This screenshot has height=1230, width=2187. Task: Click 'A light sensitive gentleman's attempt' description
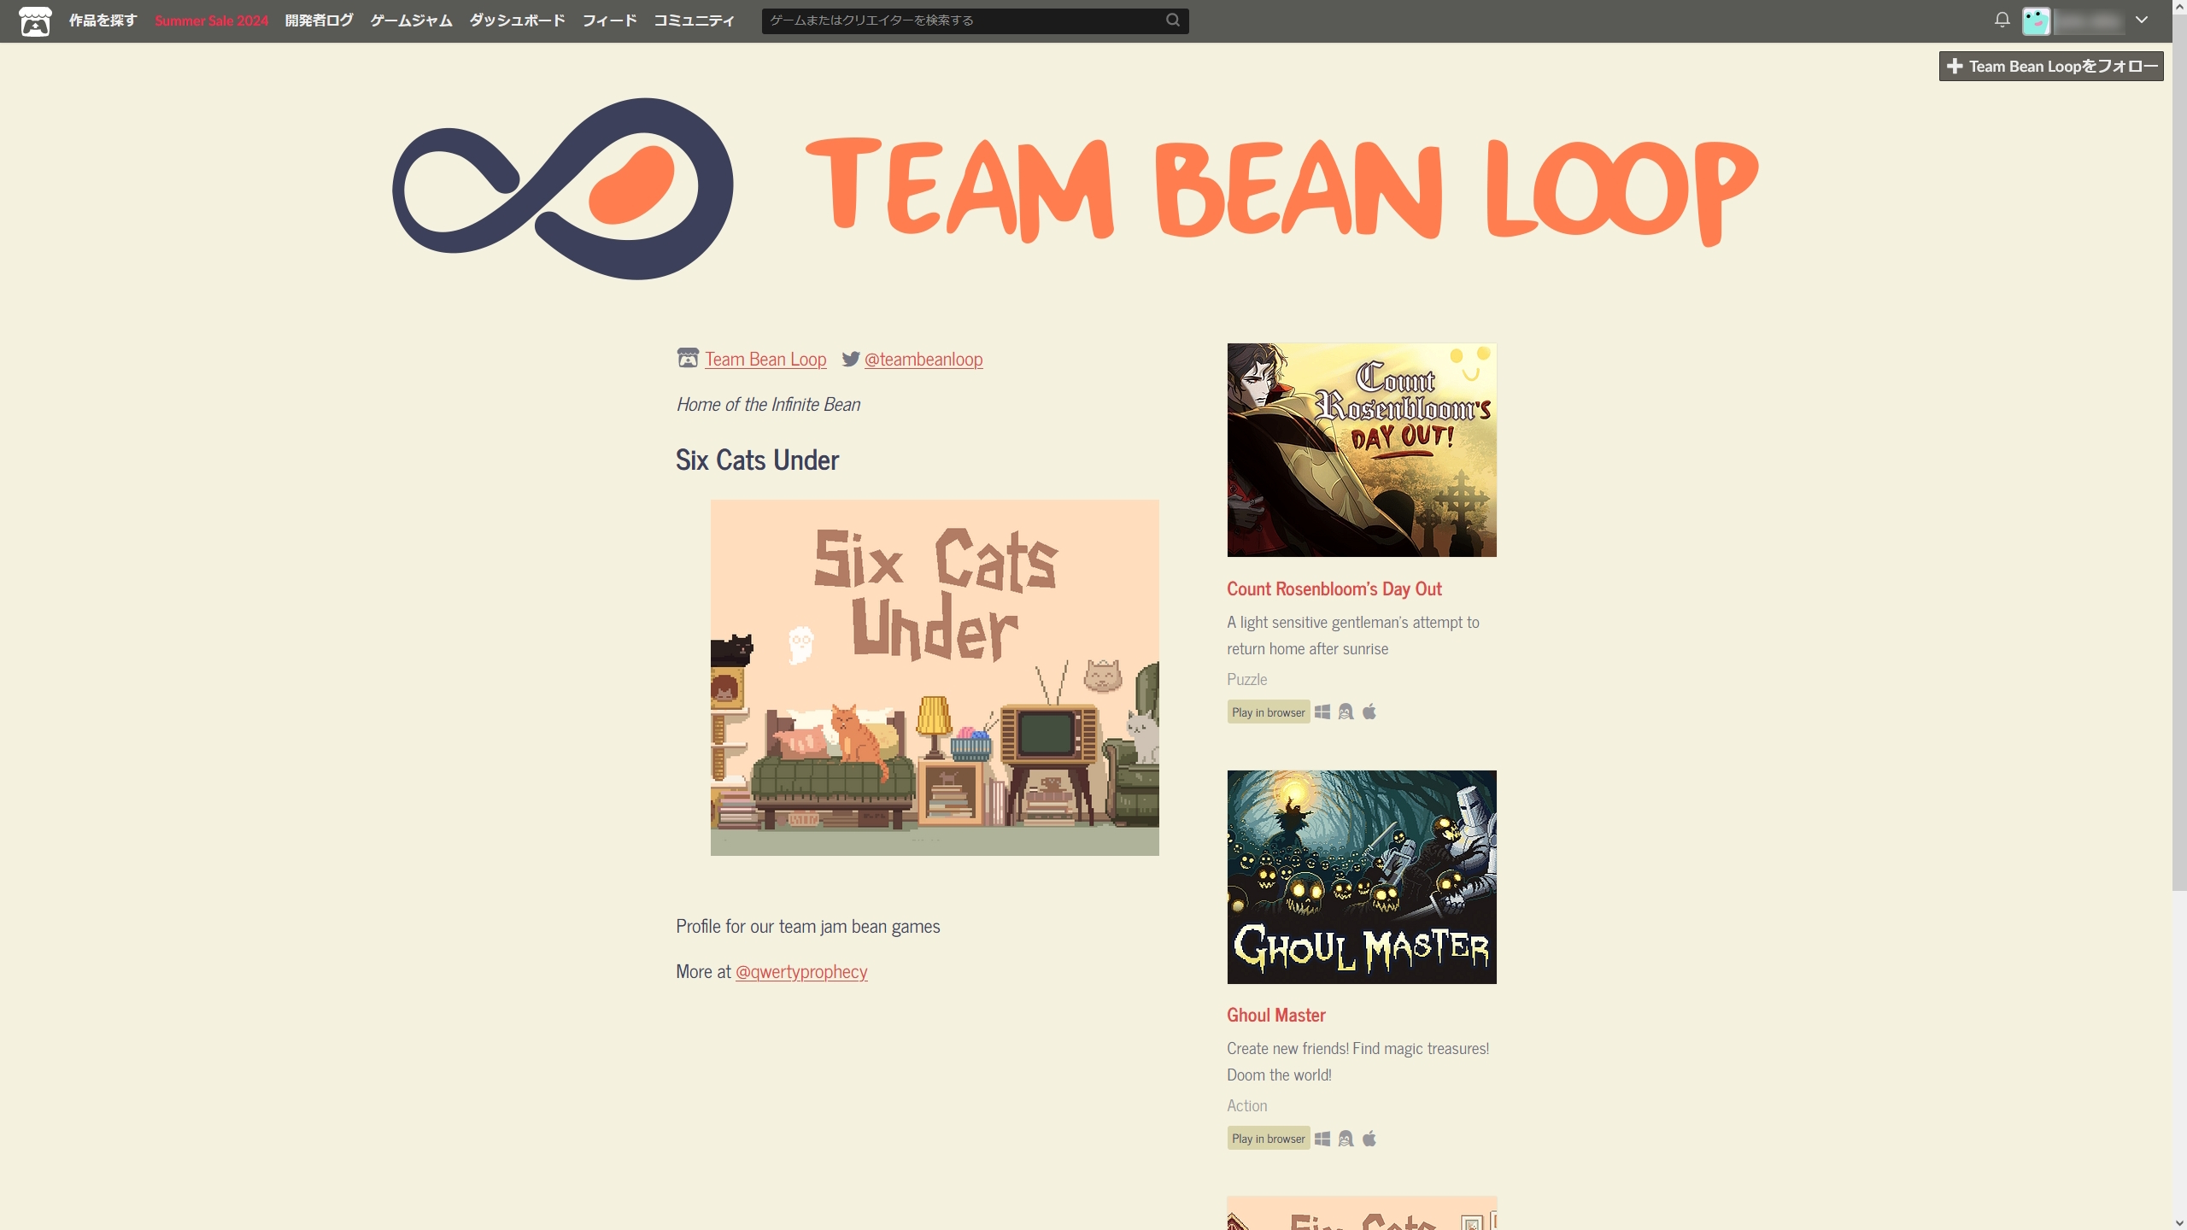pyautogui.click(x=1353, y=635)
